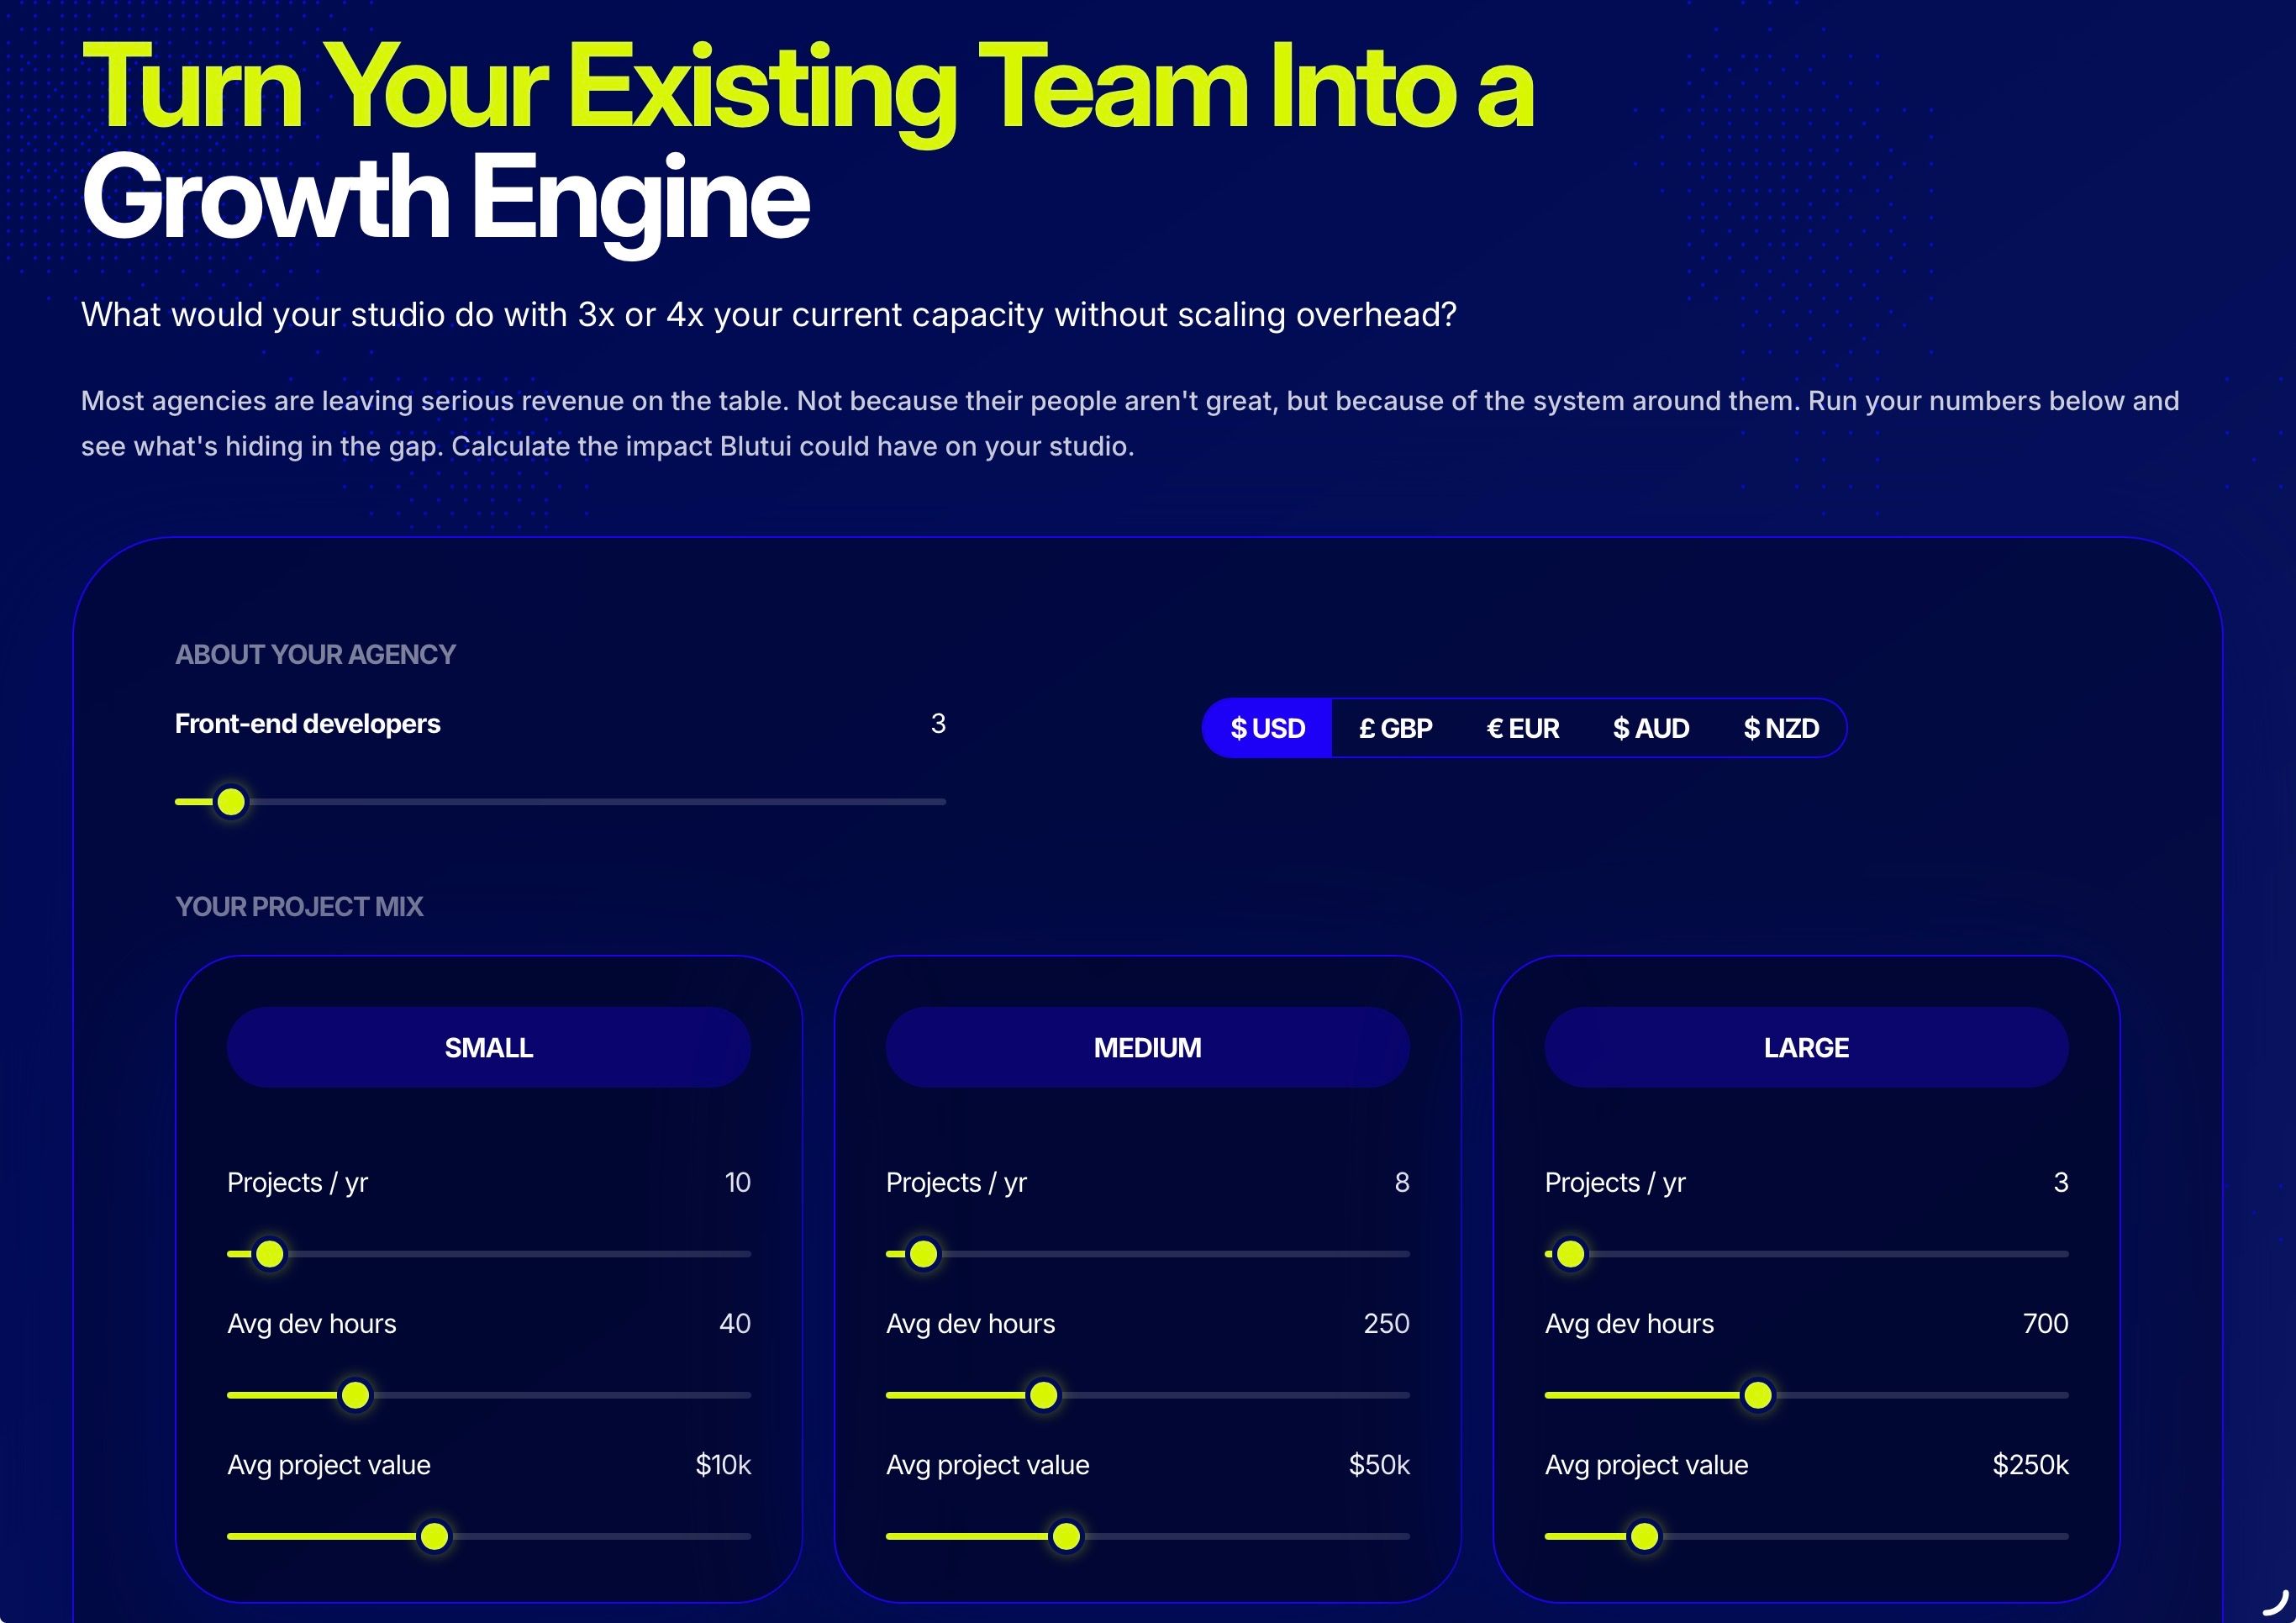Click the Front-end developers slider handle
The image size is (2296, 1623).
tap(231, 801)
